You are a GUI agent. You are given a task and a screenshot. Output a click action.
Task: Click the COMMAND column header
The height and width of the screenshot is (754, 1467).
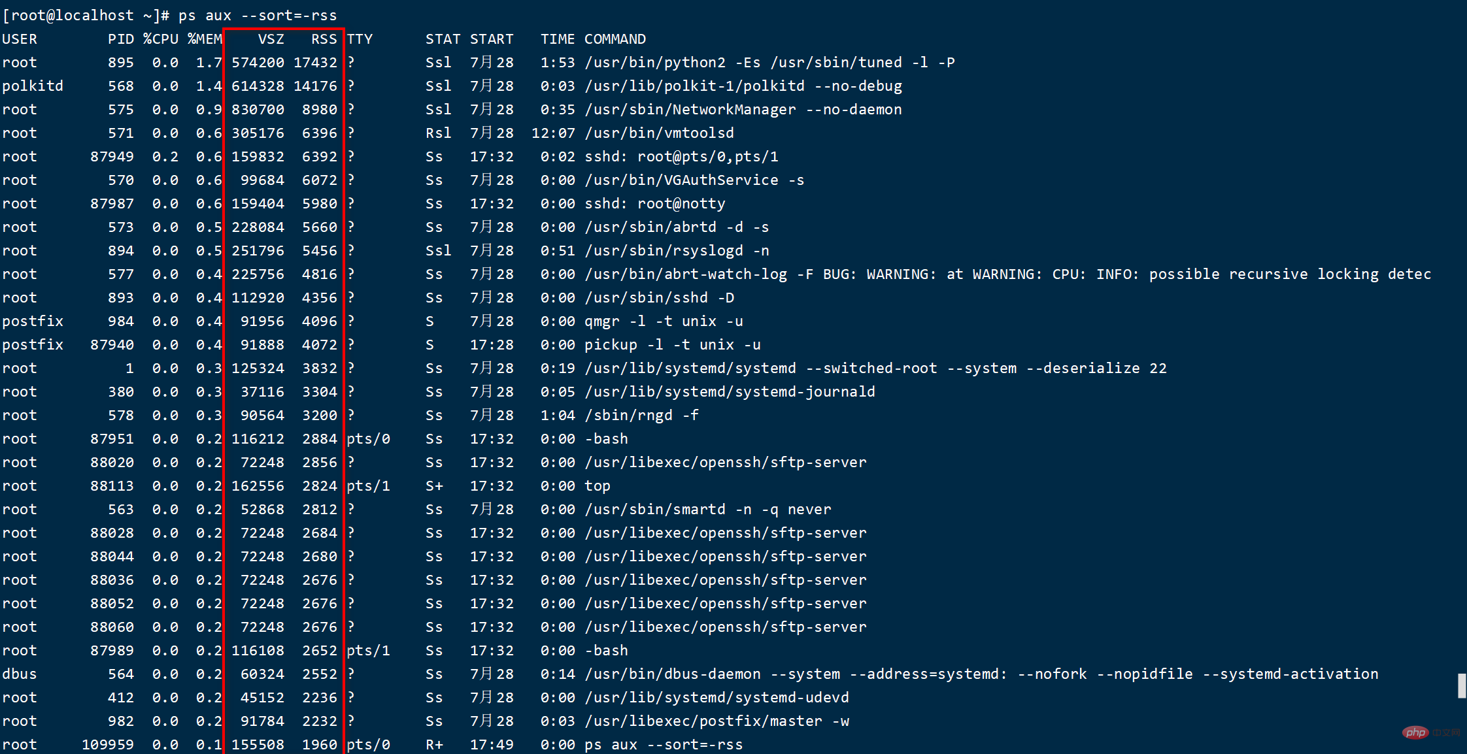pyautogui.click(x=615, y=39)
